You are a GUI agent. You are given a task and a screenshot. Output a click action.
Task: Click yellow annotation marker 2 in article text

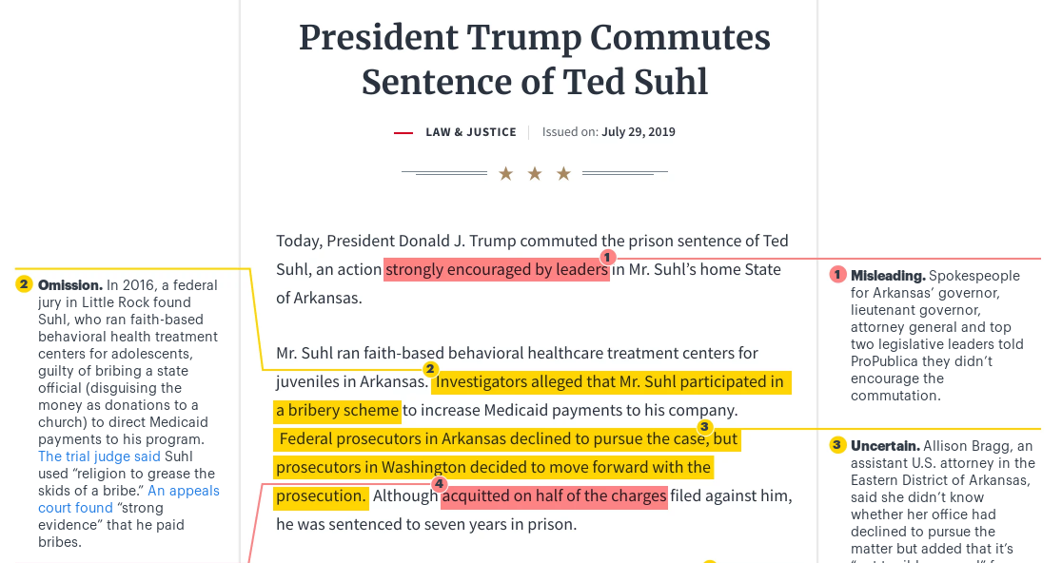[430, 369]
